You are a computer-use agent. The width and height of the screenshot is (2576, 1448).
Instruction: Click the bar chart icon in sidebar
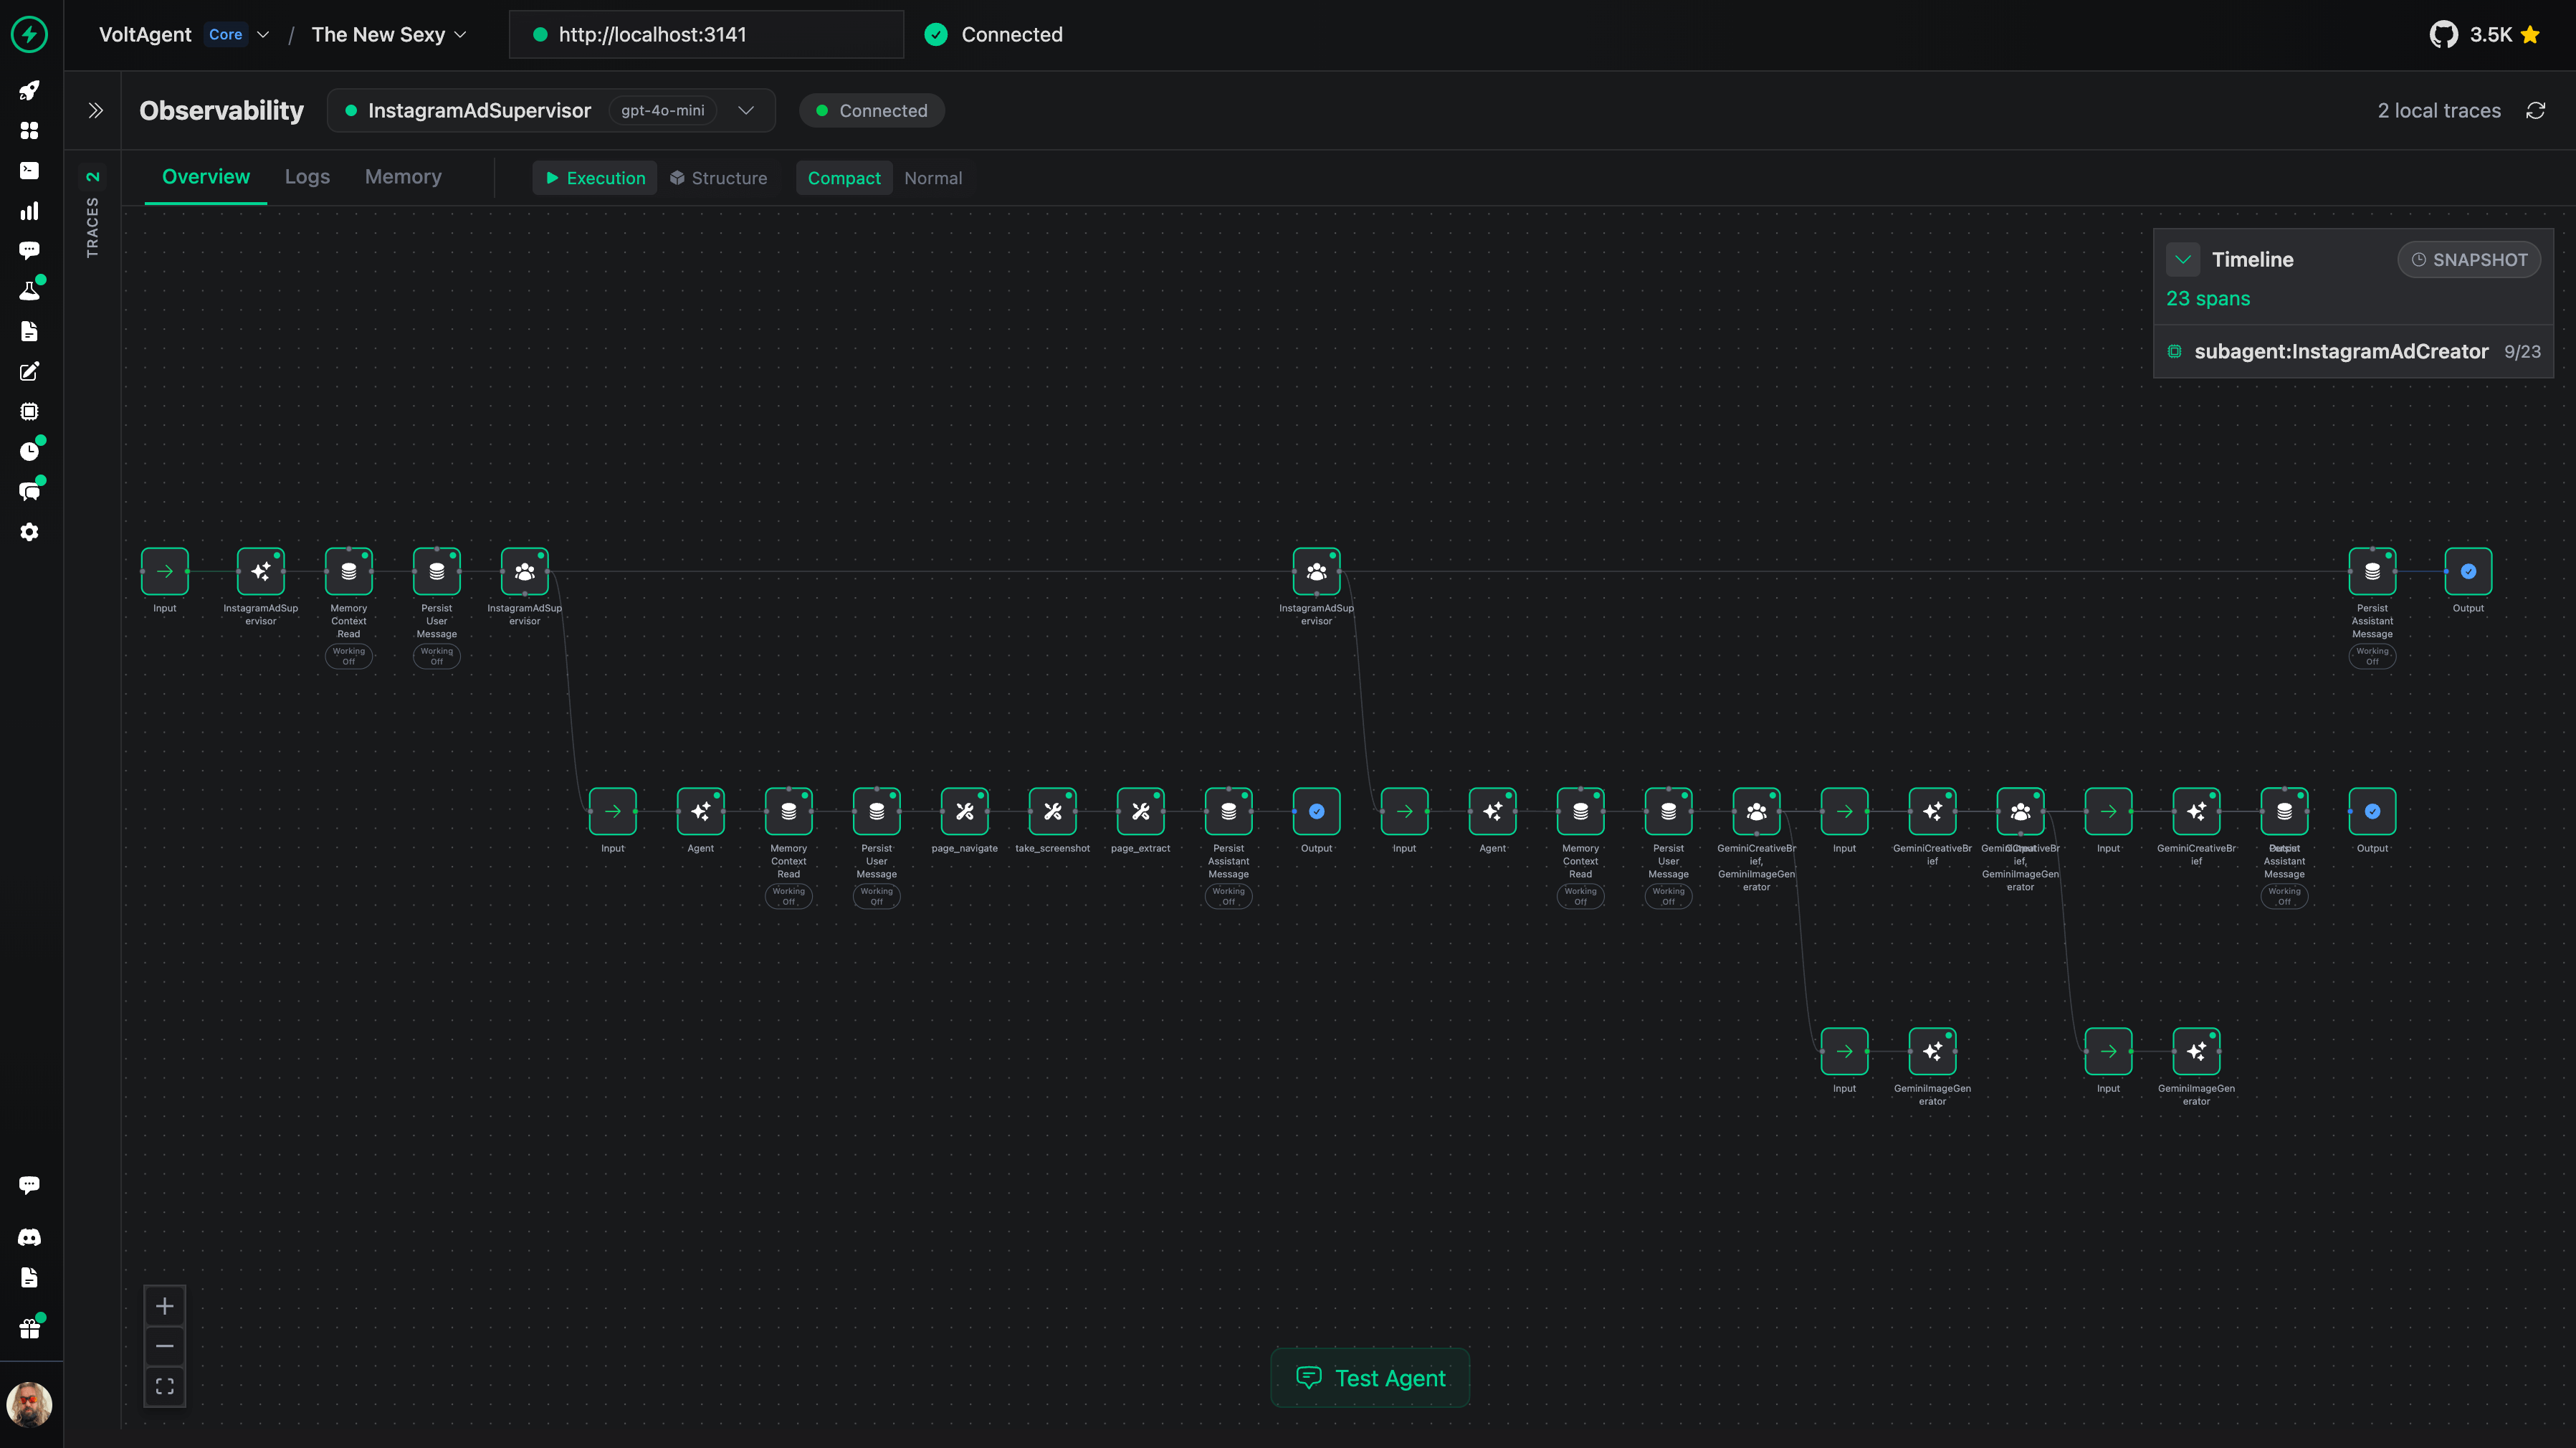pos(30,211)
